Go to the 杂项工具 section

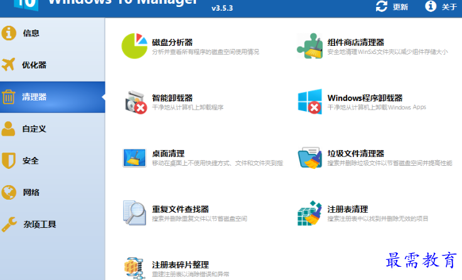click(x=53, y=224)
